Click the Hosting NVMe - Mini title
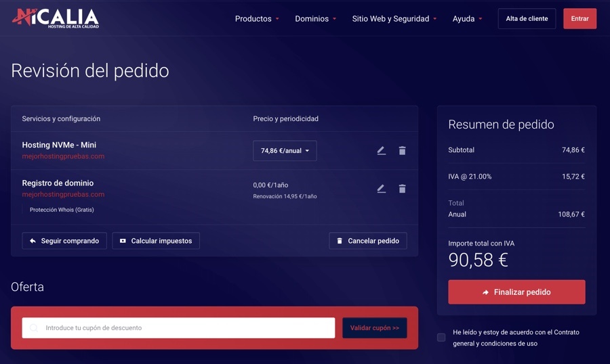The height and width of the screenshot is (364, 610). tap(59, 145)
